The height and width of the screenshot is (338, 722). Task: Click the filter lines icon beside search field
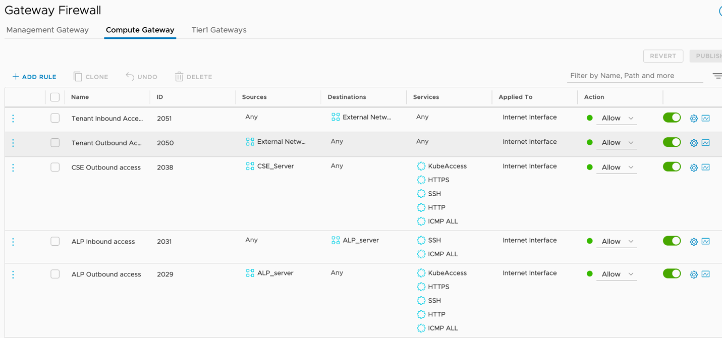(x=717, y=76)
